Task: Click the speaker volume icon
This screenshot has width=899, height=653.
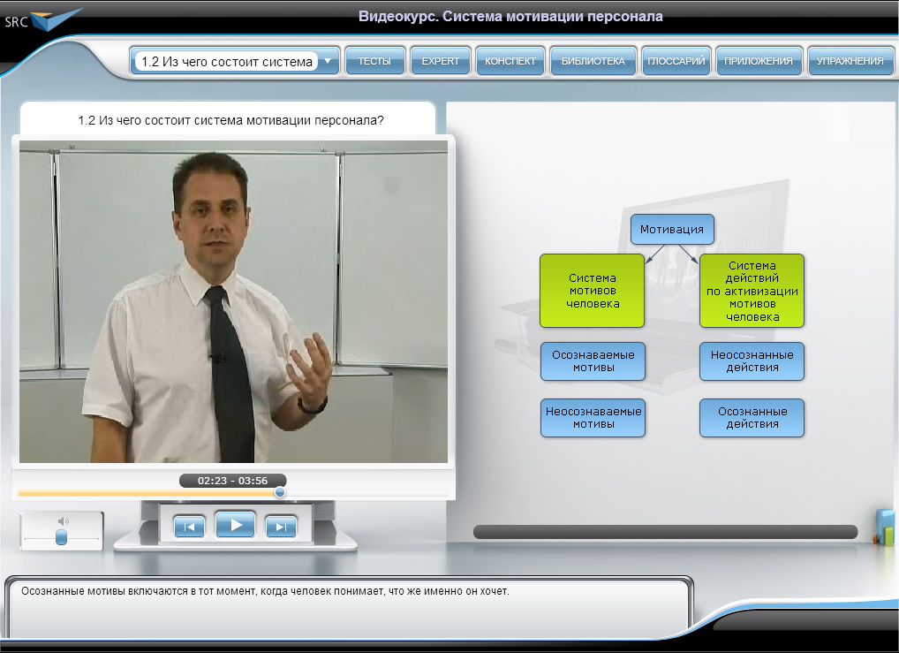Action: (63, 521)
